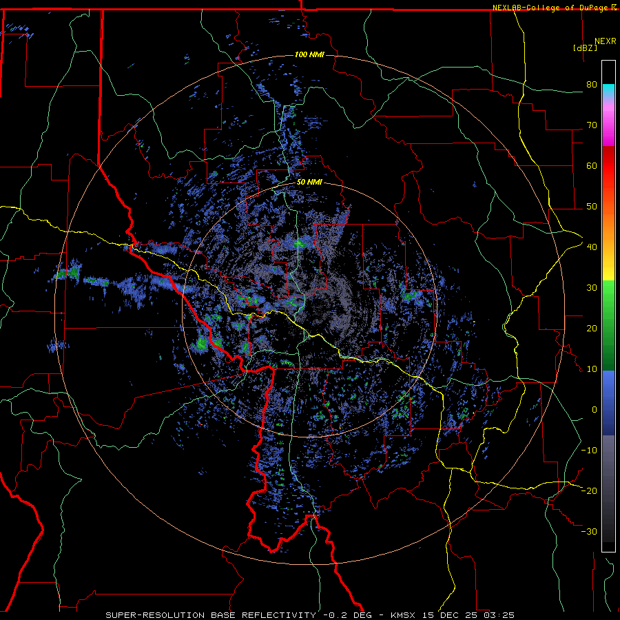The height and width of the screenshot is (620, 620).
Task: Click the green segment of the dBZ color bar
Action: 608,325
